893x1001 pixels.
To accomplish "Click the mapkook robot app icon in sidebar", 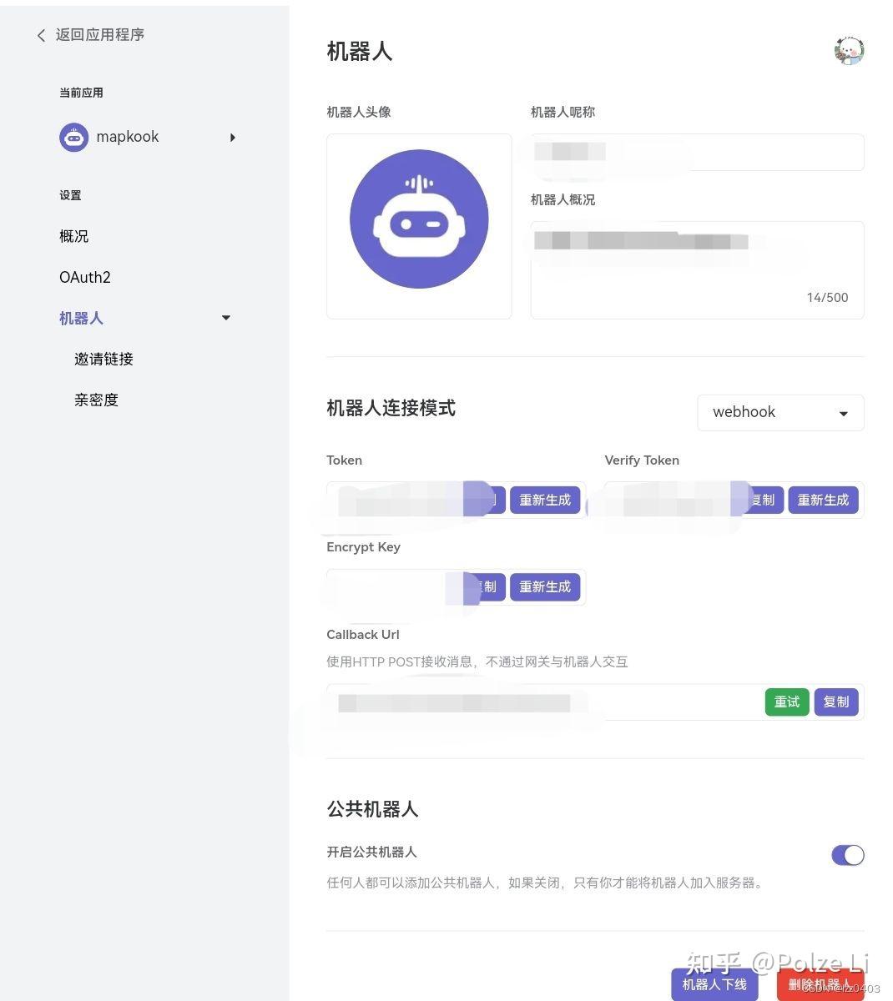I will point(73,137).
